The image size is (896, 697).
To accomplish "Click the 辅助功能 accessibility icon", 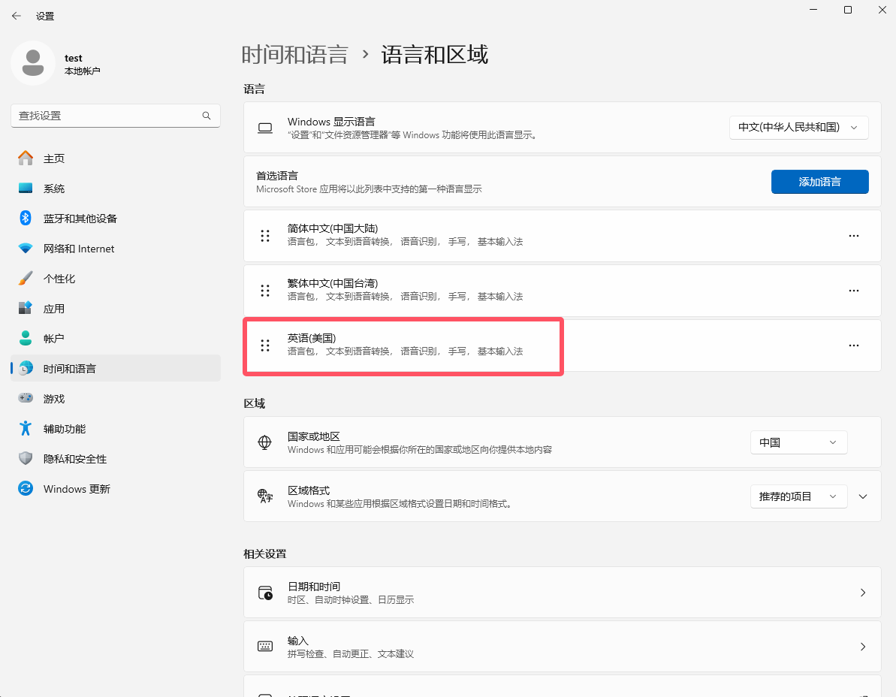I will point(26,428).
